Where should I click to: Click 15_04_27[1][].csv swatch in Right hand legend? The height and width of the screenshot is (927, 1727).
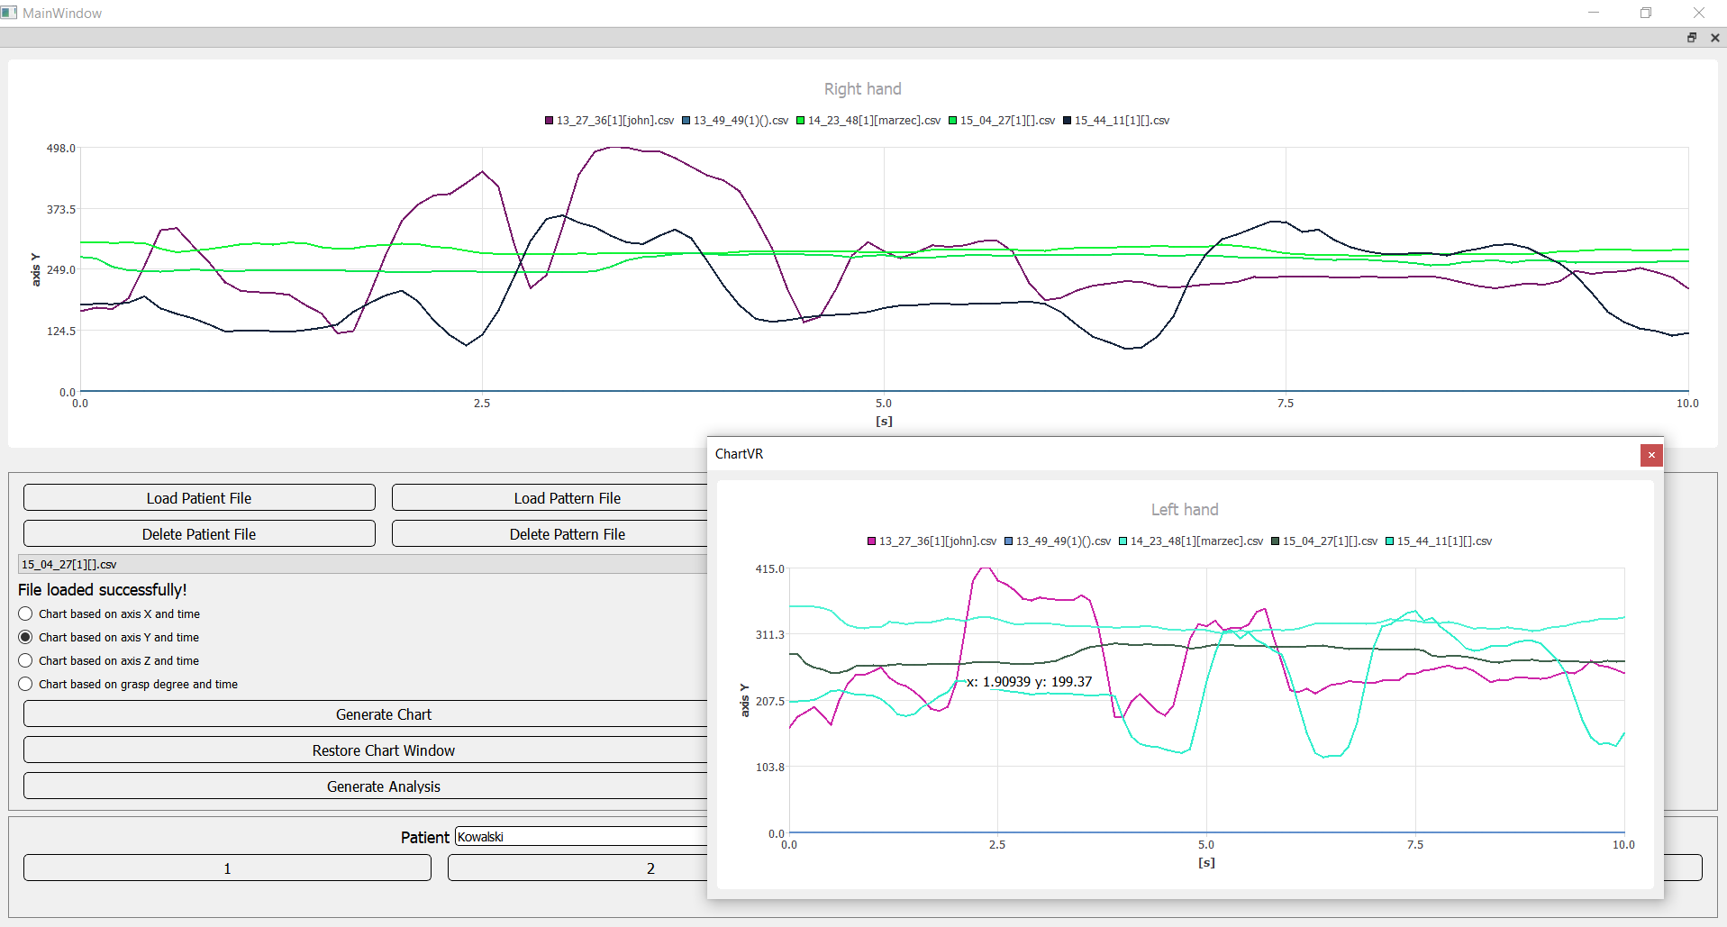952,121
